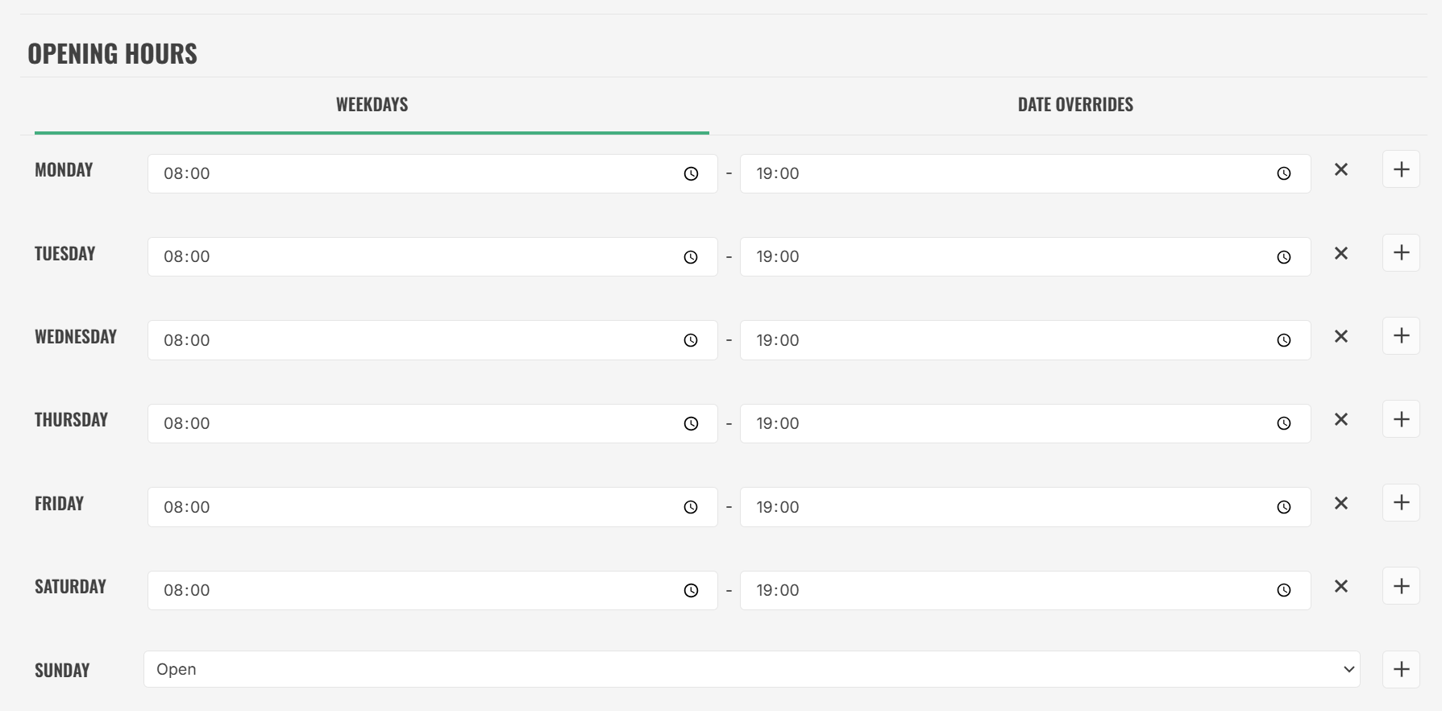Remove Wednesday's time range with X
Screen dimensions: 1442x711
(1340, 336)
